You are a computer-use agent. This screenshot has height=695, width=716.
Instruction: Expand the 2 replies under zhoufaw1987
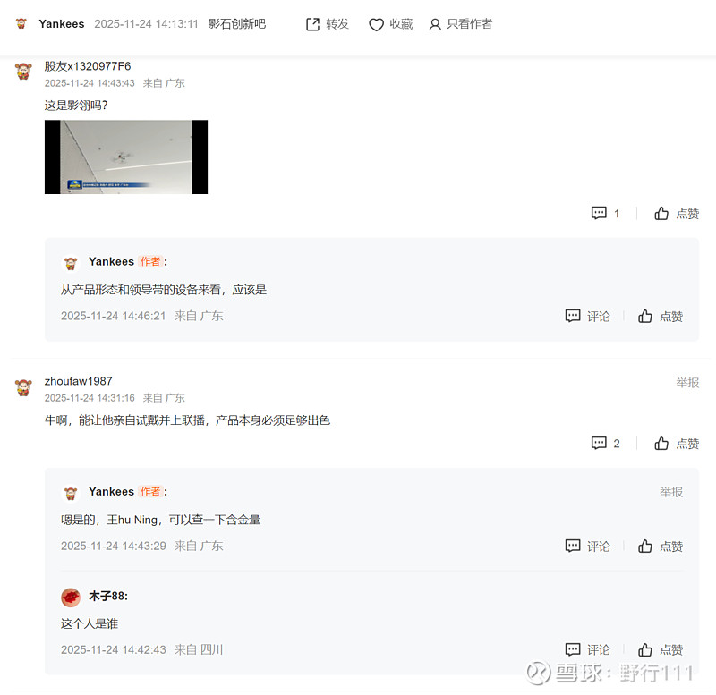point(605,443)
